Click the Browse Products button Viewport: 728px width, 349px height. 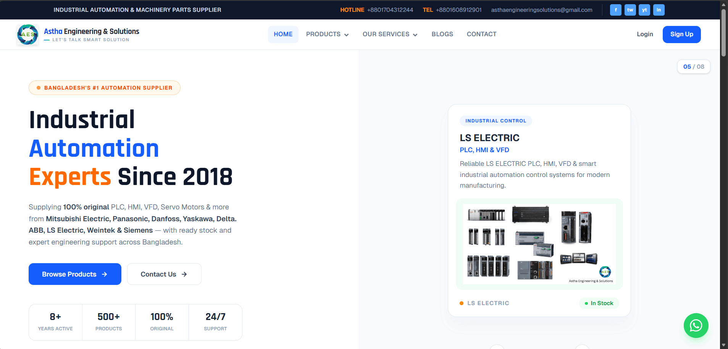click(x=75, y=274)
